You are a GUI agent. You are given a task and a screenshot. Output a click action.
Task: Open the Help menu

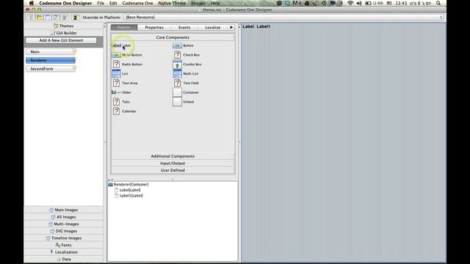215,3
